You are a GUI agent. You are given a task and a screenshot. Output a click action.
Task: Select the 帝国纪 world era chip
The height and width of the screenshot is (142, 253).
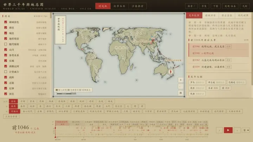tap(50, 111)
